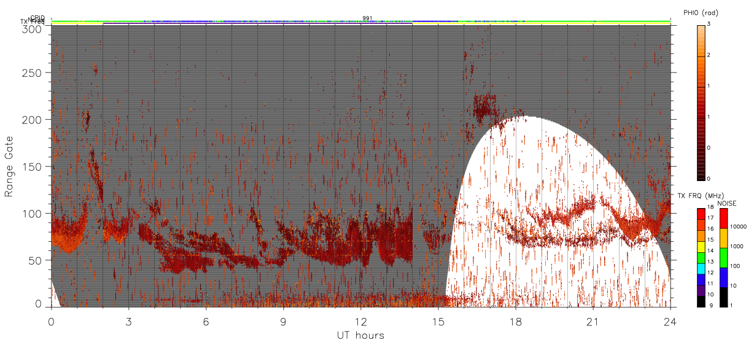
Task: Click the green 13-14 MHz TX FRQ swatch
Action: pyautogui.click(x=701, y=257)
